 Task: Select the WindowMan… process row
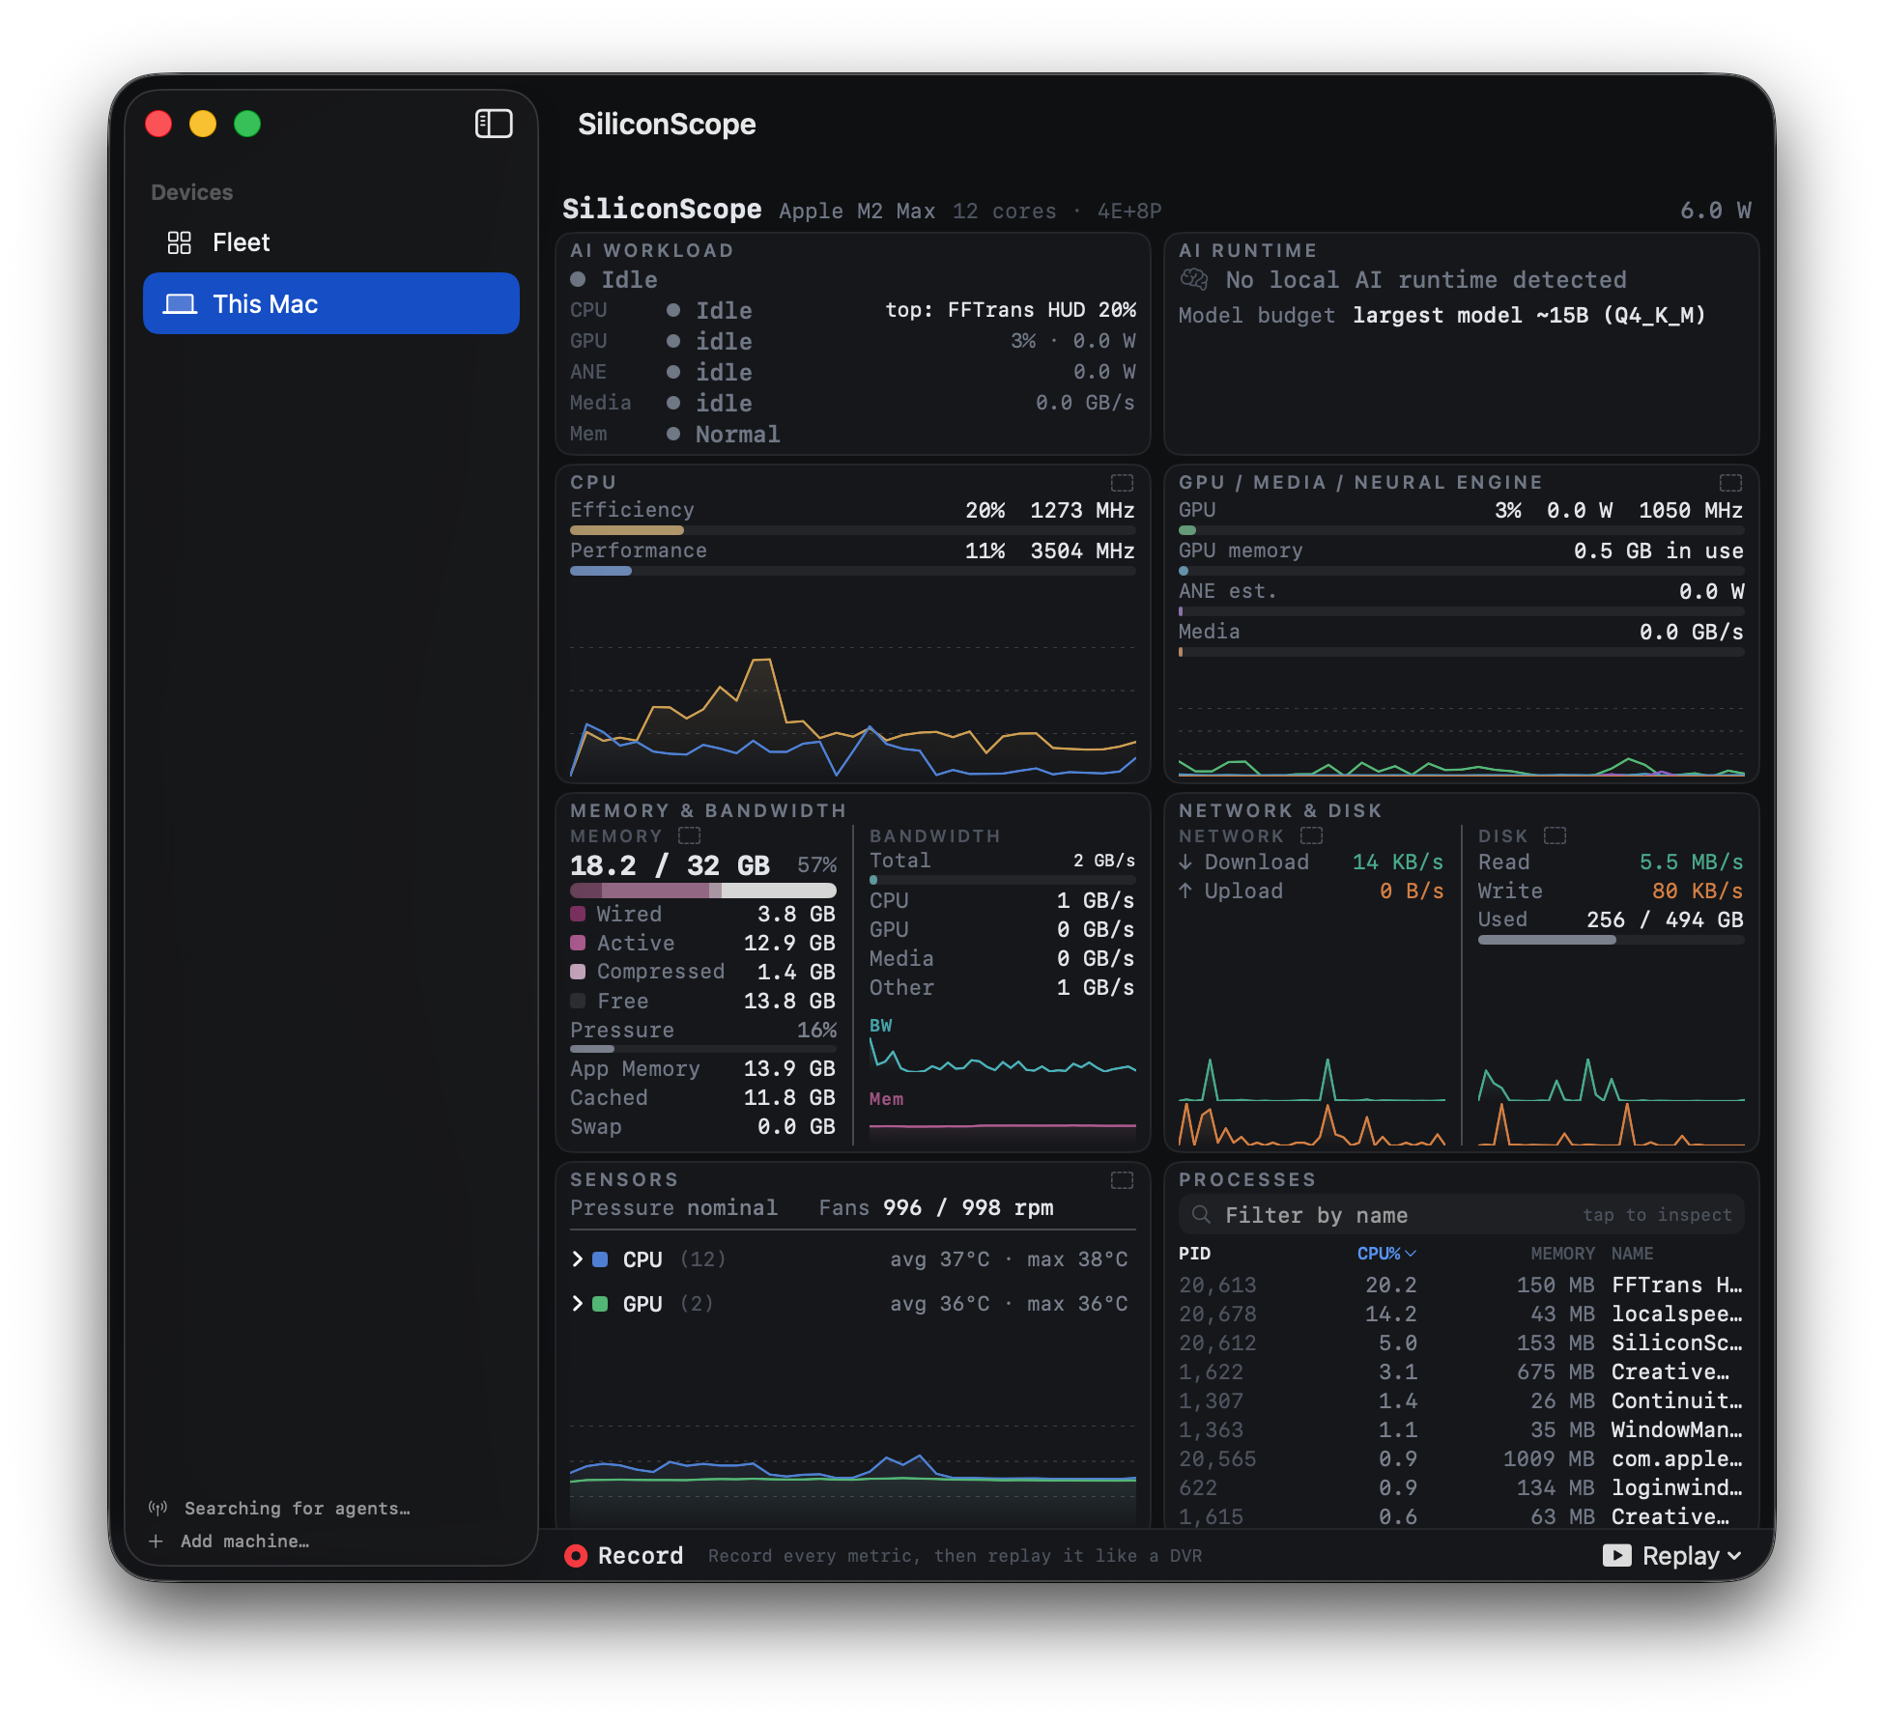tap(1461, 1429)
